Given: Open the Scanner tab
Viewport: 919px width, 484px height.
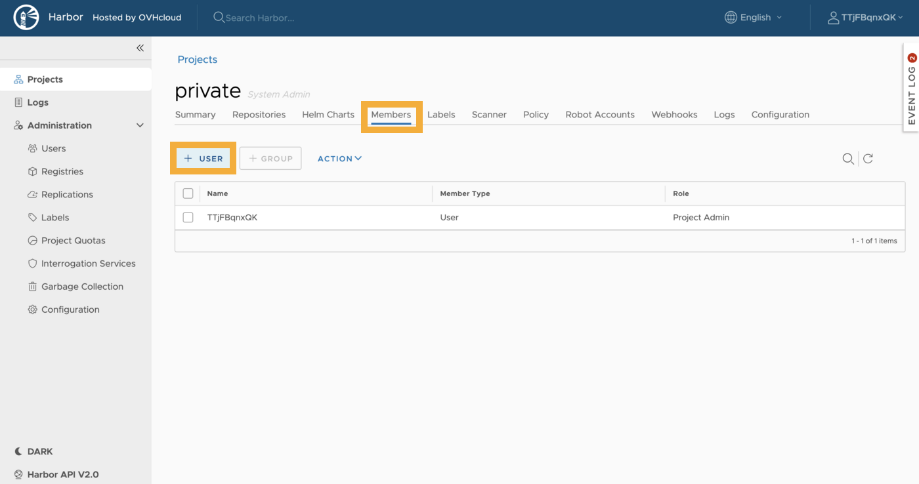Looking at the screenshot, I should [x=489, y=114].
